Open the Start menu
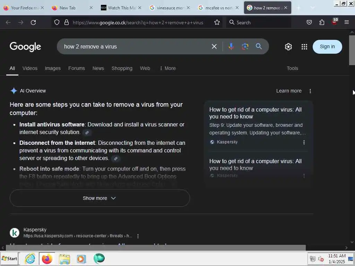 pyautogui.click(x=9, y=258)
